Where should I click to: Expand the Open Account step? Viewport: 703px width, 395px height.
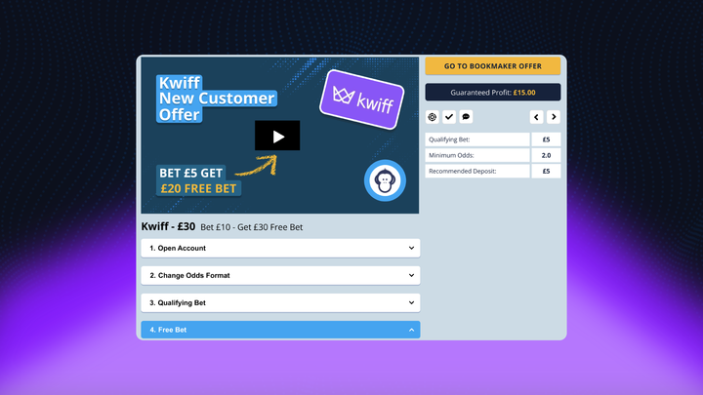pyautogui.click(x=280, y=249)
